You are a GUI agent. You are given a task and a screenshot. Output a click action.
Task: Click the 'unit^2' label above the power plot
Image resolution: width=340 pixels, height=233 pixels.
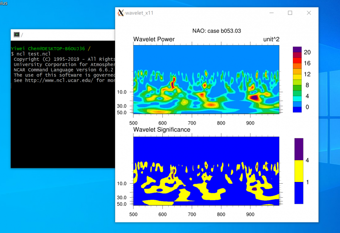(271, 40)
